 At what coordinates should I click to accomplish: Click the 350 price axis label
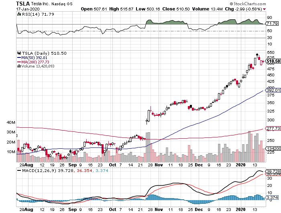coord(271,103)
